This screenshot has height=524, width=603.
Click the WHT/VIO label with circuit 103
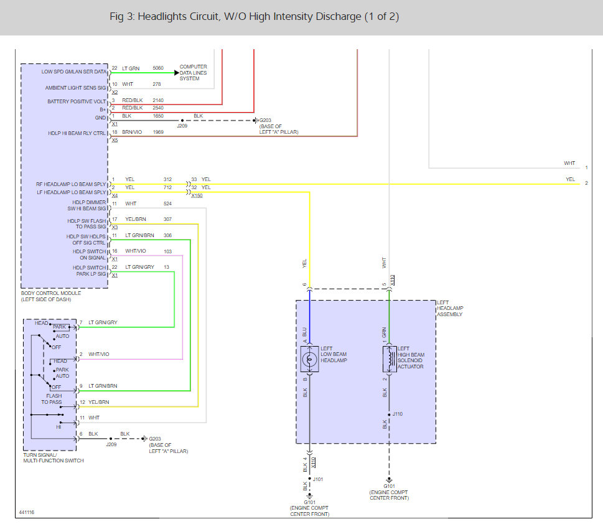(x=136, y=251)
